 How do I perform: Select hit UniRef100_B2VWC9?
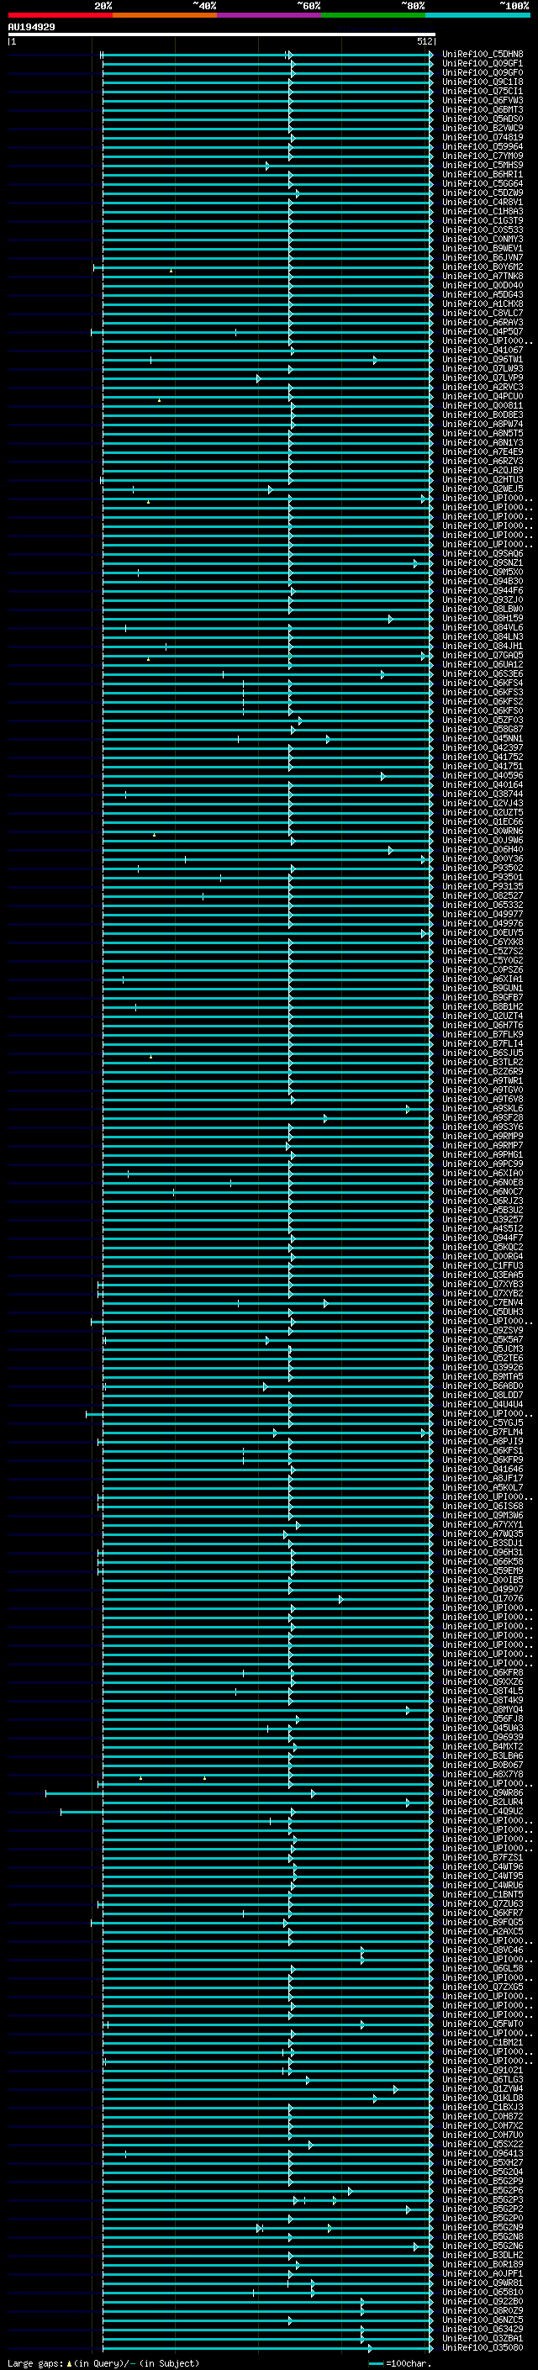click(483, 128)
